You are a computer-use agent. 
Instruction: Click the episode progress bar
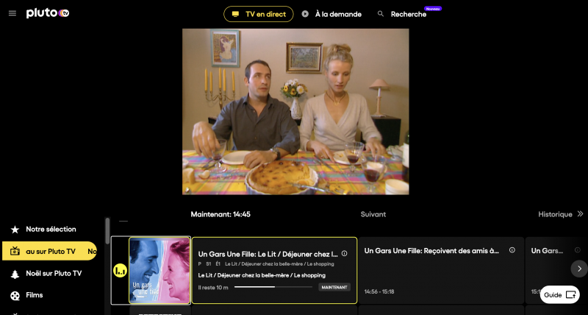coord(273,287)
